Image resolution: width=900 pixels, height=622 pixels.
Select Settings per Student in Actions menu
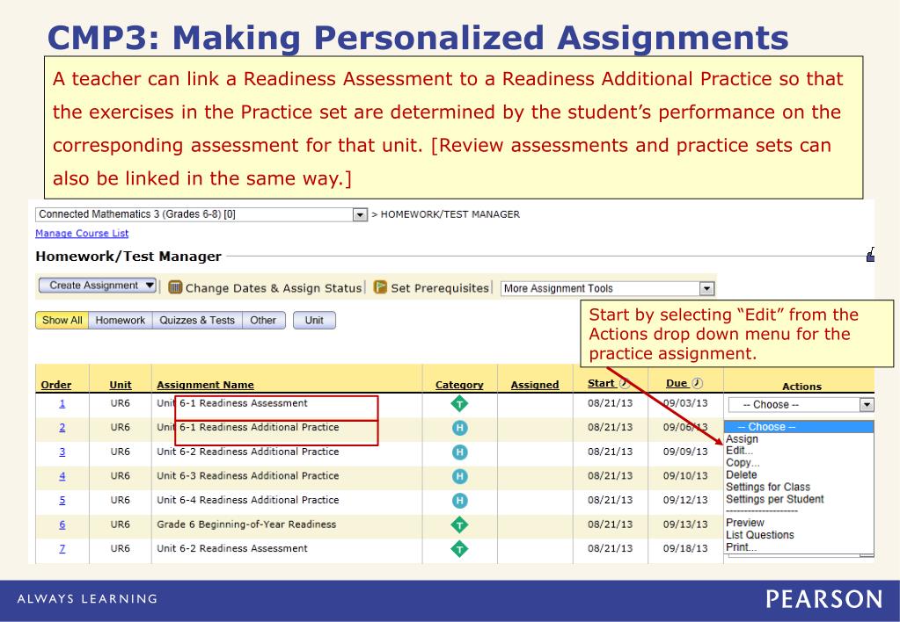(x=774, y=499)
